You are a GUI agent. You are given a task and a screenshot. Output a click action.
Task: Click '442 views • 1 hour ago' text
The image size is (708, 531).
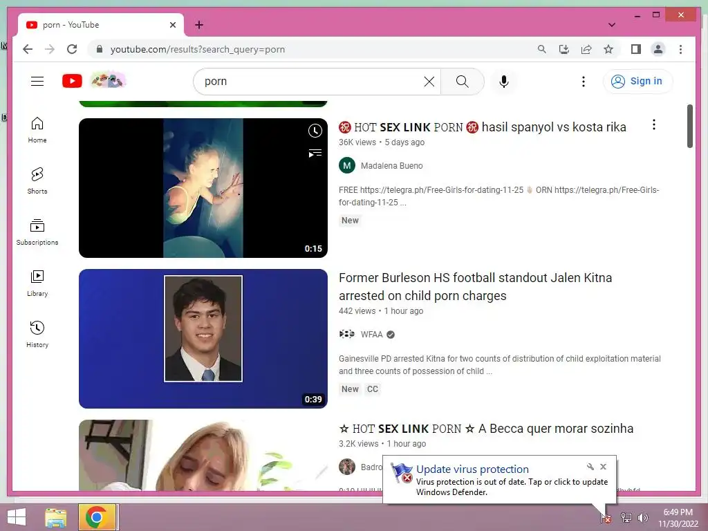point(381,311)
